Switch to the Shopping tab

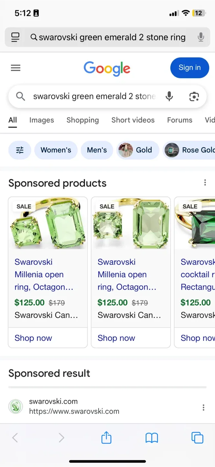click(82, 120)
